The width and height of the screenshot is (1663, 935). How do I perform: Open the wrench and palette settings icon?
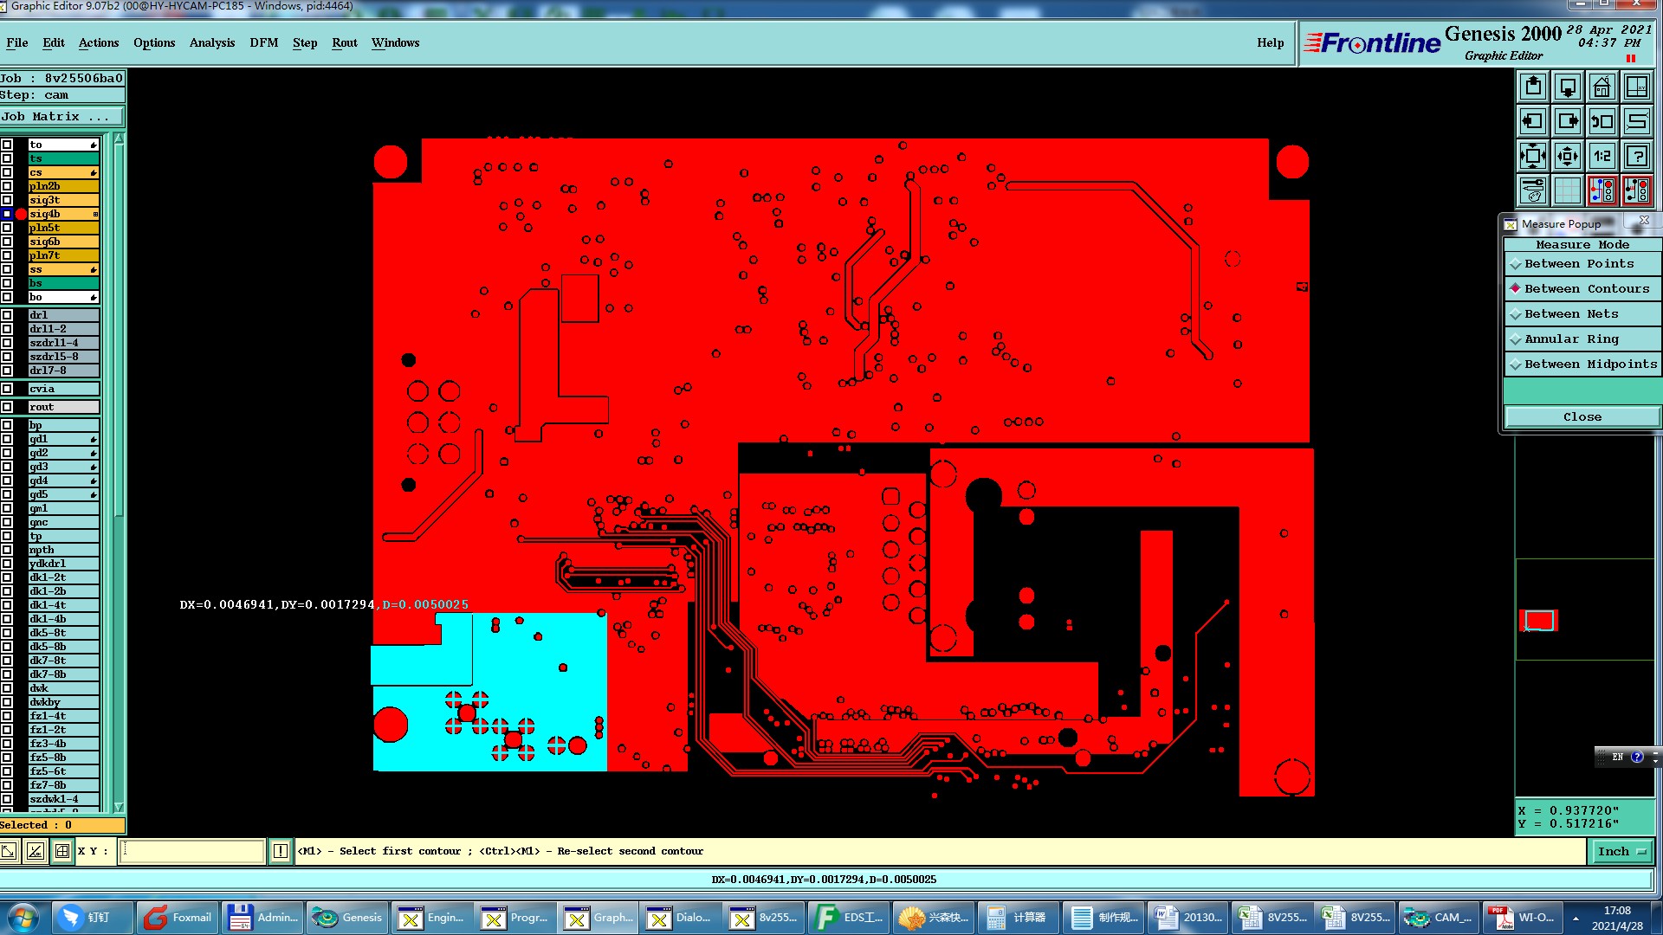(x=1533, y=190)
